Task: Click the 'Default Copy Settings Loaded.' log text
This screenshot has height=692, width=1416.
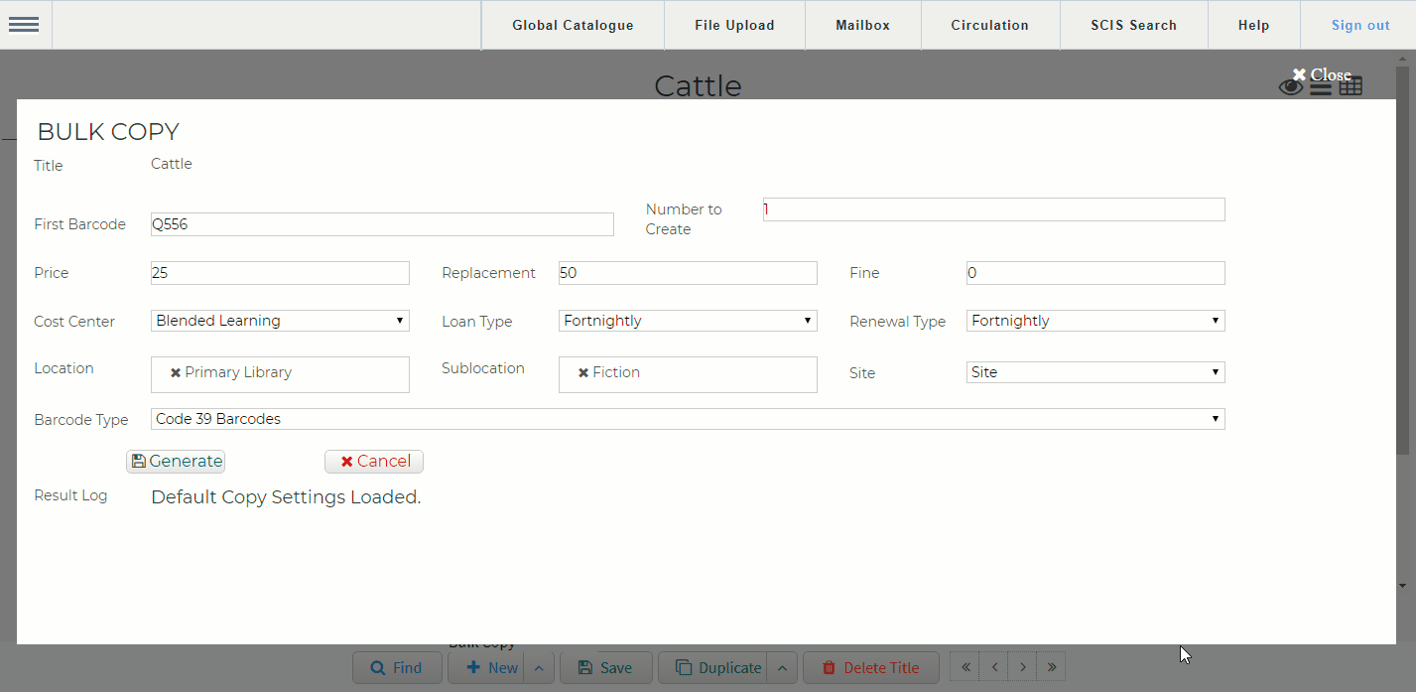Action: point(286,497)
